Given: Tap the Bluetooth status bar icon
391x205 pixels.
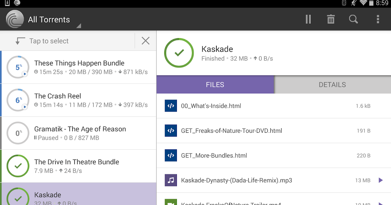Looking at the screenshot, I should [x=344, y=3].
